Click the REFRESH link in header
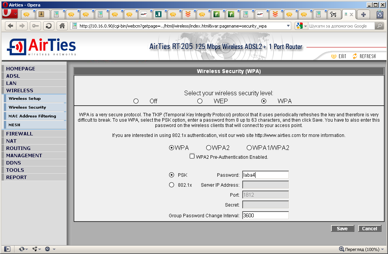 click(364, 56)
